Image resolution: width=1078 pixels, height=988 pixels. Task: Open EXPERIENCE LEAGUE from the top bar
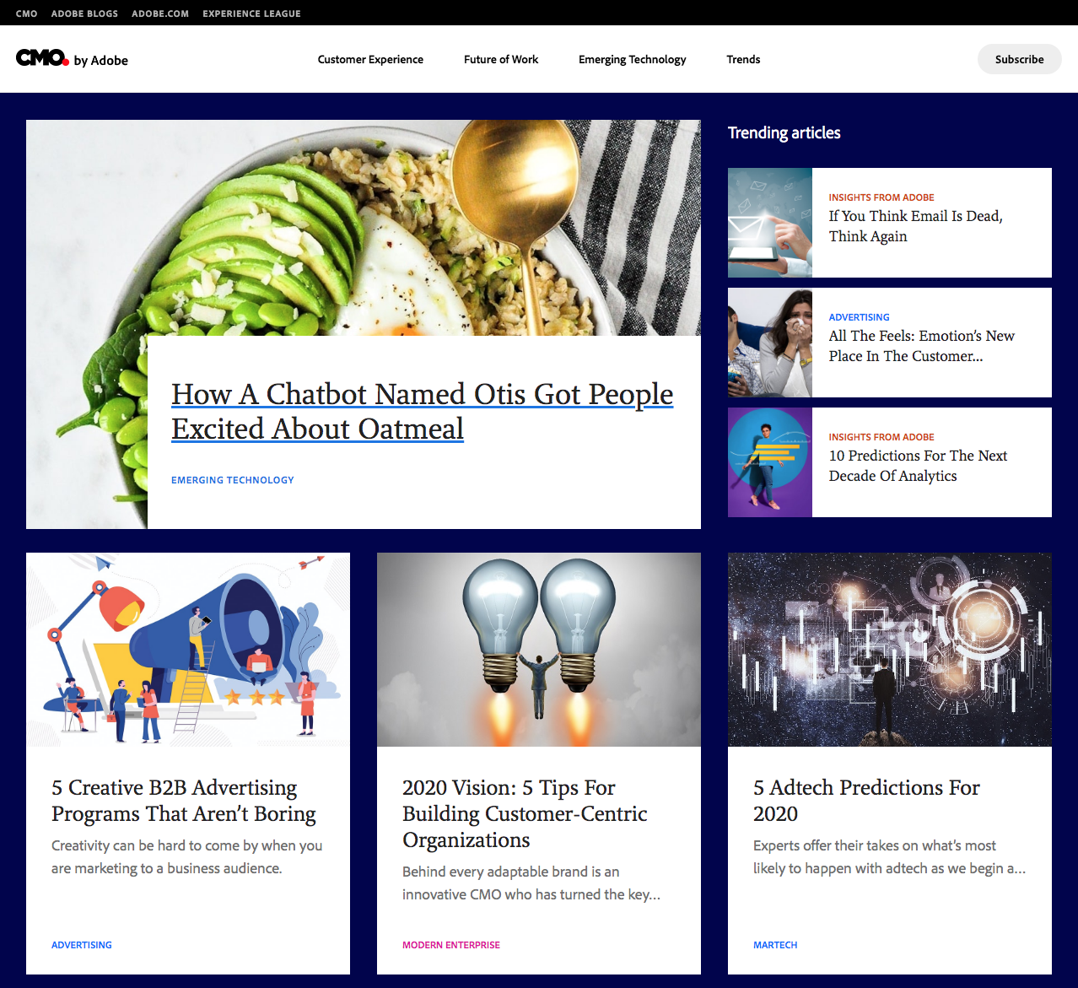coord(251,13)
